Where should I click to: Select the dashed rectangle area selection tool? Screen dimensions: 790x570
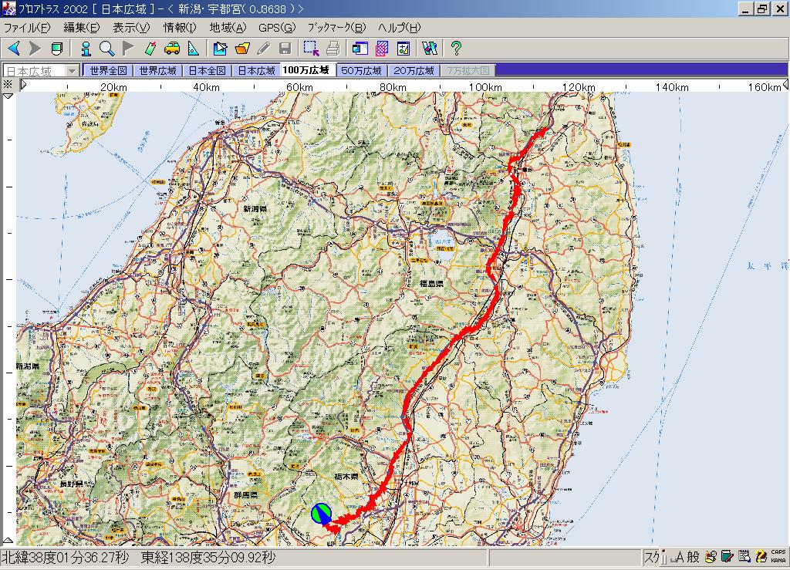311,49
